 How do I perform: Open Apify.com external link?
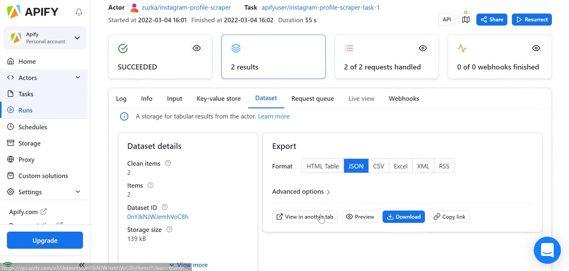coord(28,212)
